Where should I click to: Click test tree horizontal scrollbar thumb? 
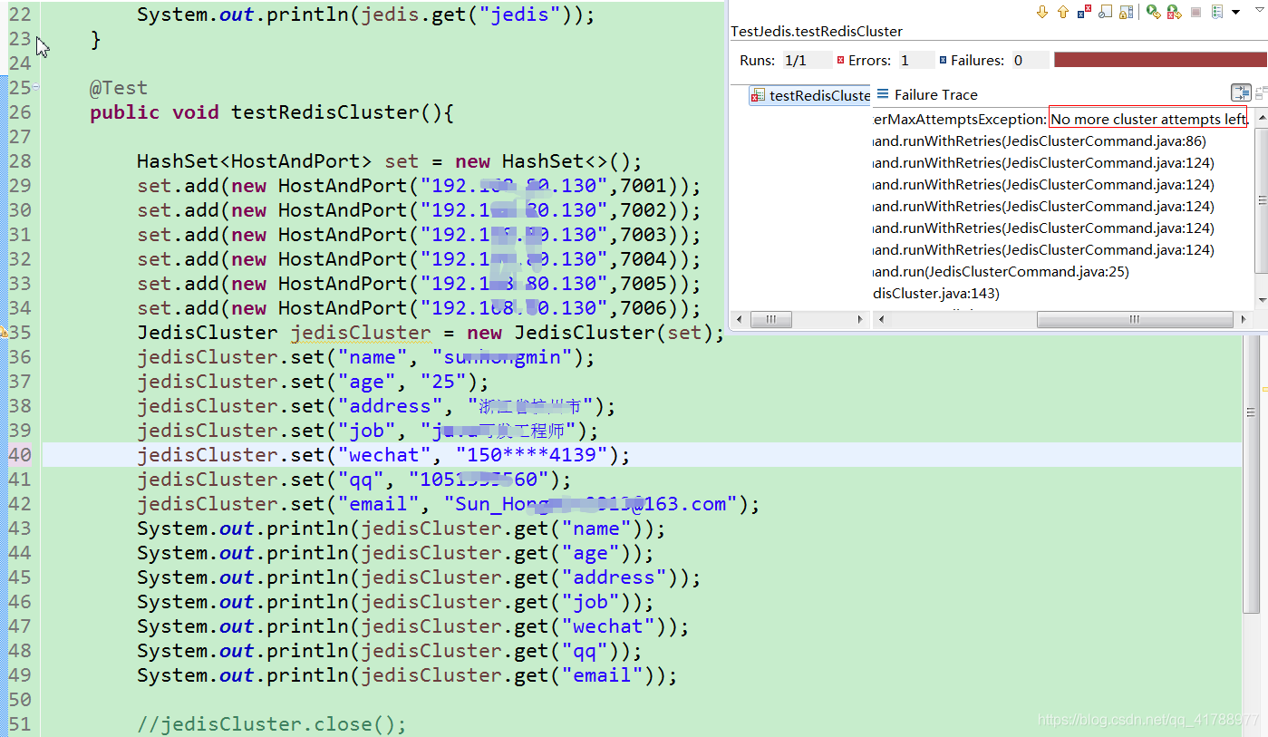[771, 319]
